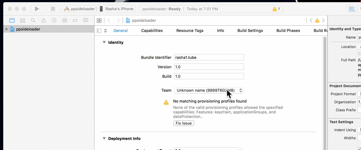
Task: Open the Report navigator speech bubble icon
Action: pyautogui.click(x=86, y=21)
